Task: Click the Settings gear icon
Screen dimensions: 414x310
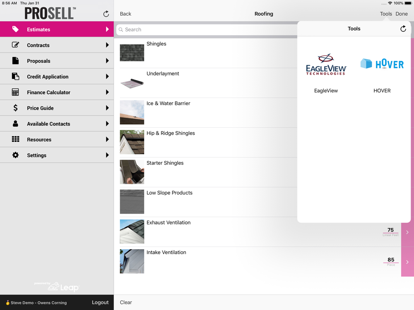Action: pyautogui.click(x=15, y=155)
